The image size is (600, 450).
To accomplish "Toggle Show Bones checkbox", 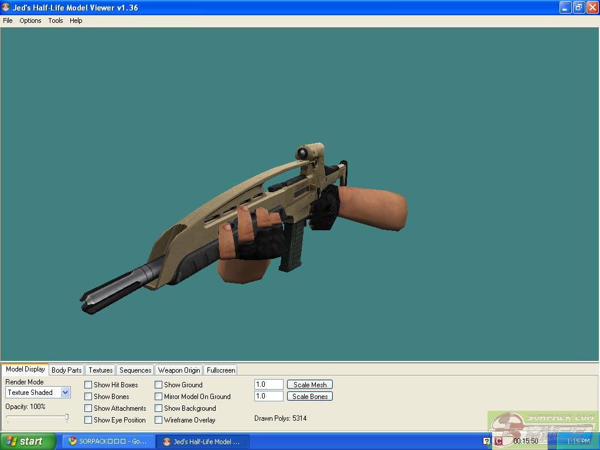I will pyautogui.click(x=88, y=397).
